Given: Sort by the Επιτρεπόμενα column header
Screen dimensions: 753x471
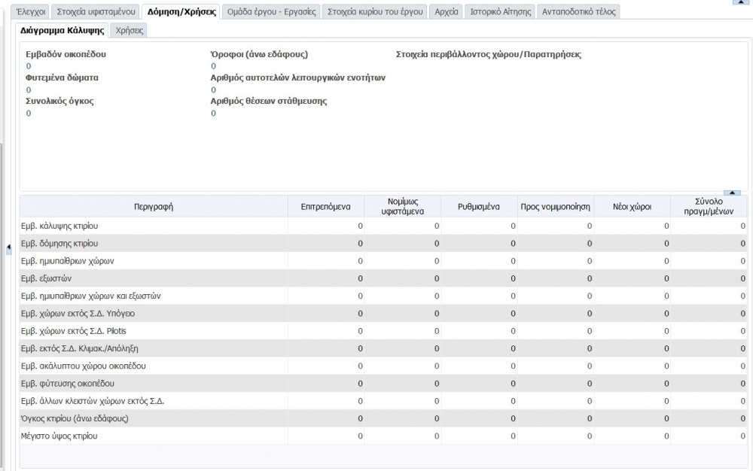Looking at the screenshot, I should click(325, 207).
